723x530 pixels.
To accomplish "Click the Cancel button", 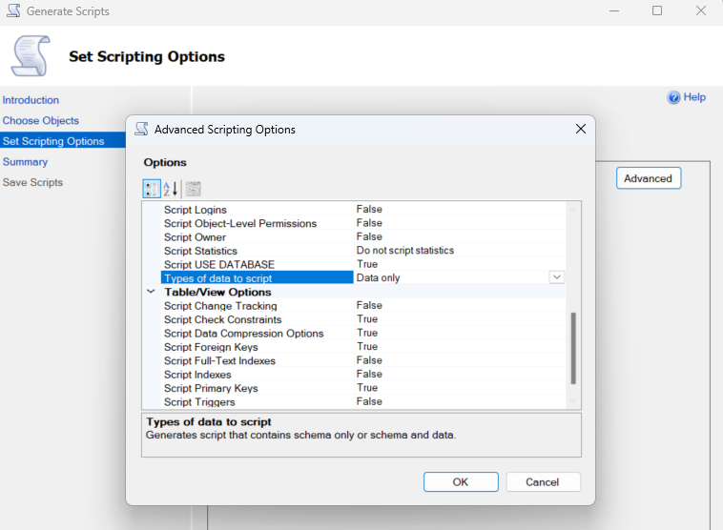I will click(543, 482).
